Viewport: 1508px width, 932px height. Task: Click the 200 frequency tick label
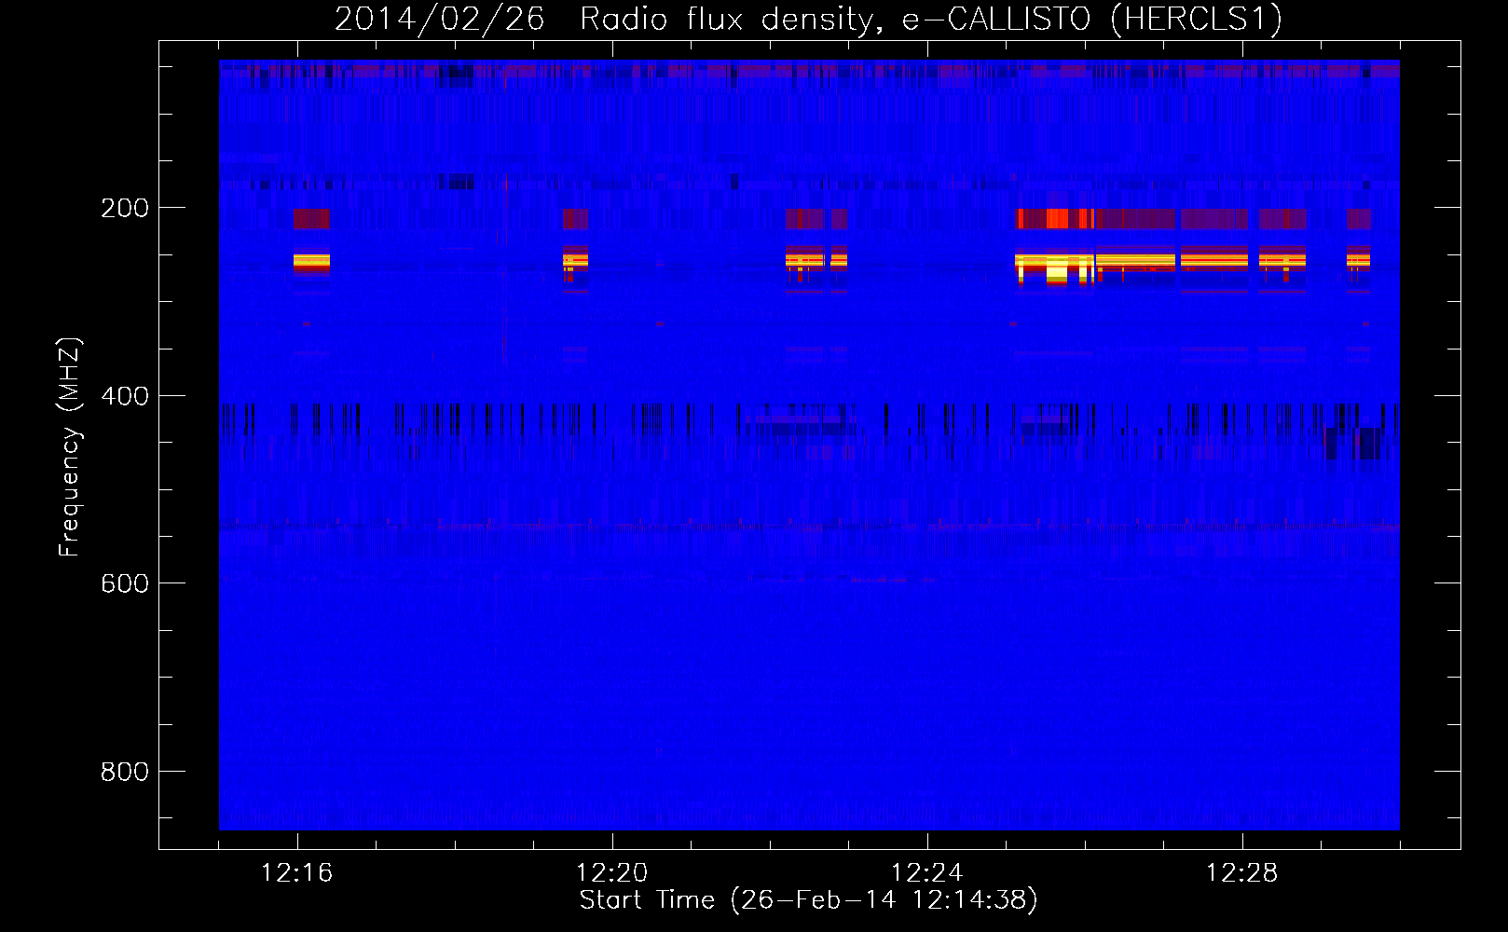[125, 208]
